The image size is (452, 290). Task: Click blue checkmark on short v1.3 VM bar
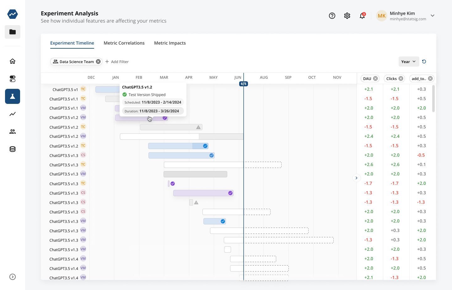click(223, 221)
